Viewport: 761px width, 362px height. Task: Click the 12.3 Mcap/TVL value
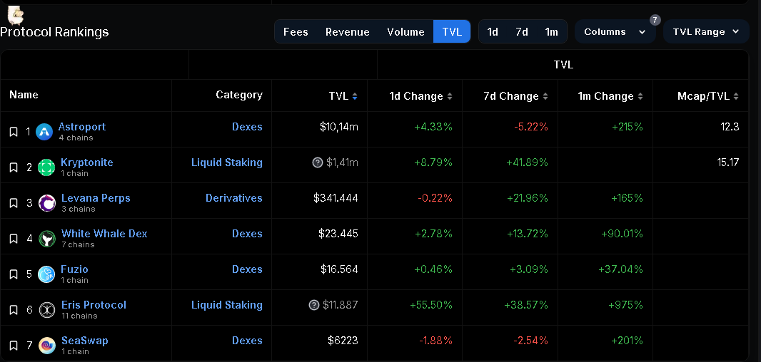pyautogui.click(x=730, y=126)
